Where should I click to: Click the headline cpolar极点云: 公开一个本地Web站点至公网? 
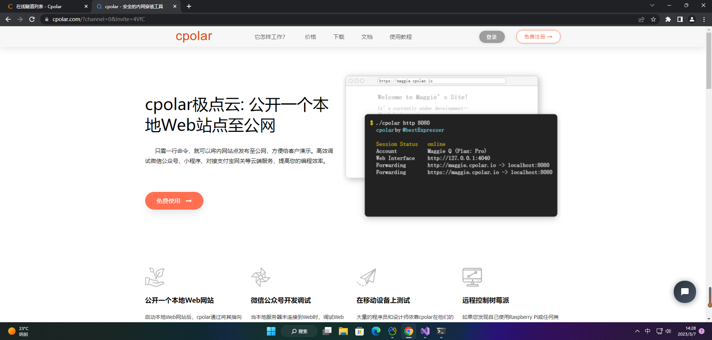click(x=237, y=115)
